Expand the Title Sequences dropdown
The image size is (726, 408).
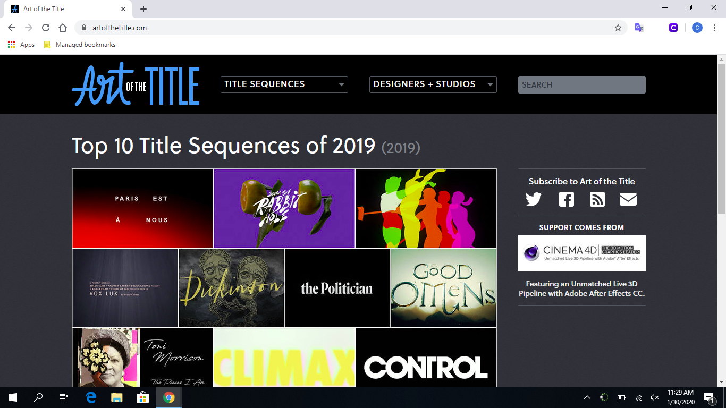coord(284,84)
